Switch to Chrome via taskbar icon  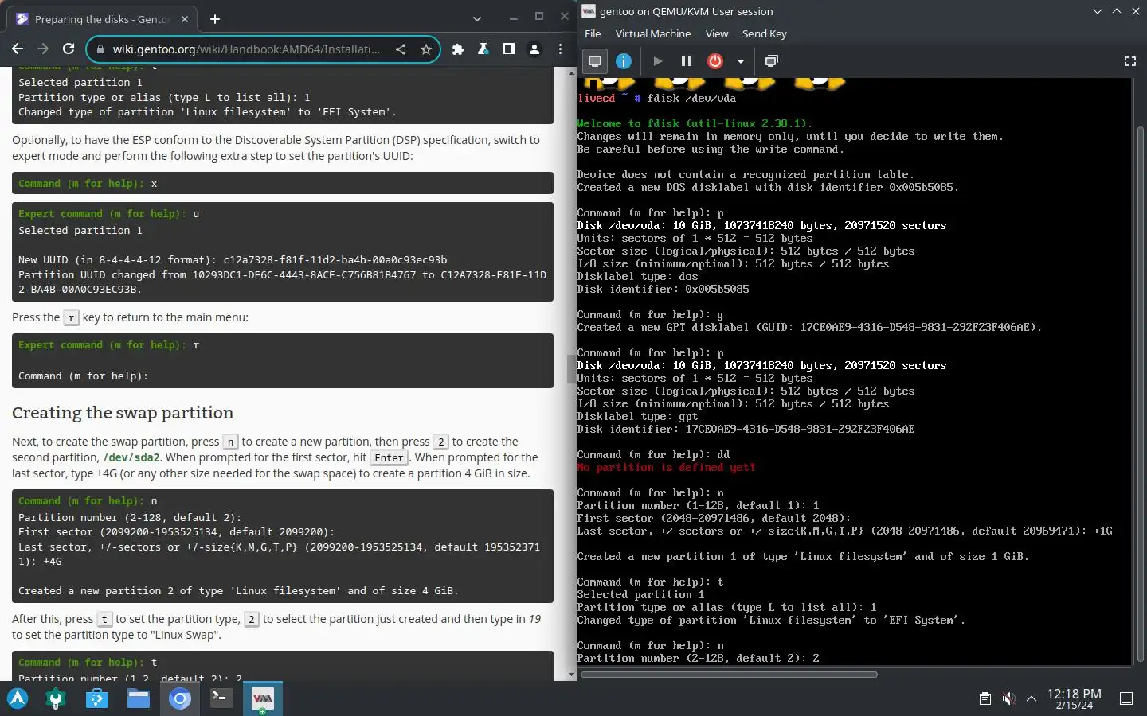tap(180, 698)
